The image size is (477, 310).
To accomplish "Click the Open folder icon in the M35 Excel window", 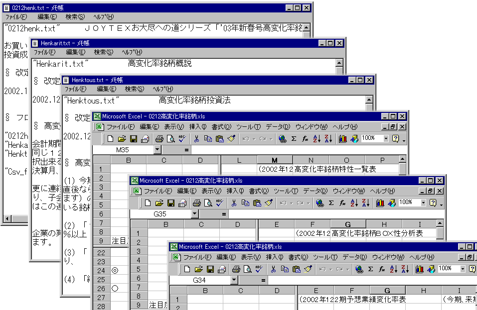I will coord(122,139).
